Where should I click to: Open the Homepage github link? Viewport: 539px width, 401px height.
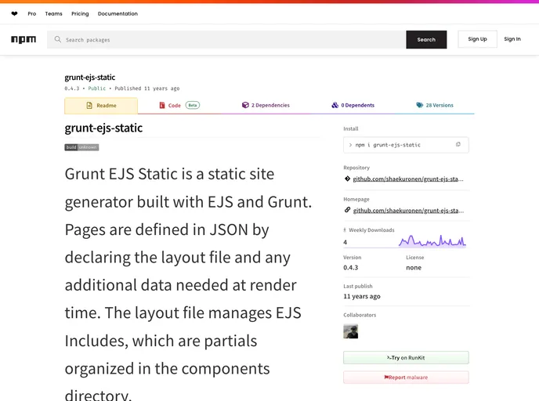tap(408, 211)
